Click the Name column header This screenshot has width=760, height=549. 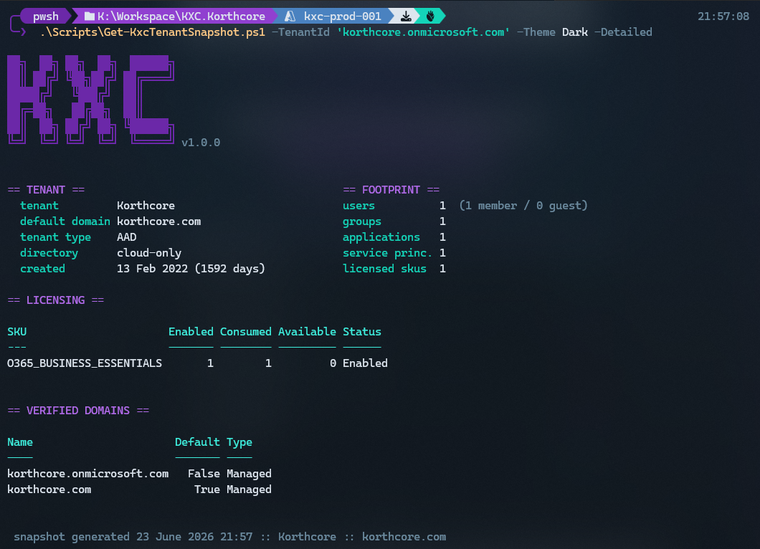tap(20, 442)
